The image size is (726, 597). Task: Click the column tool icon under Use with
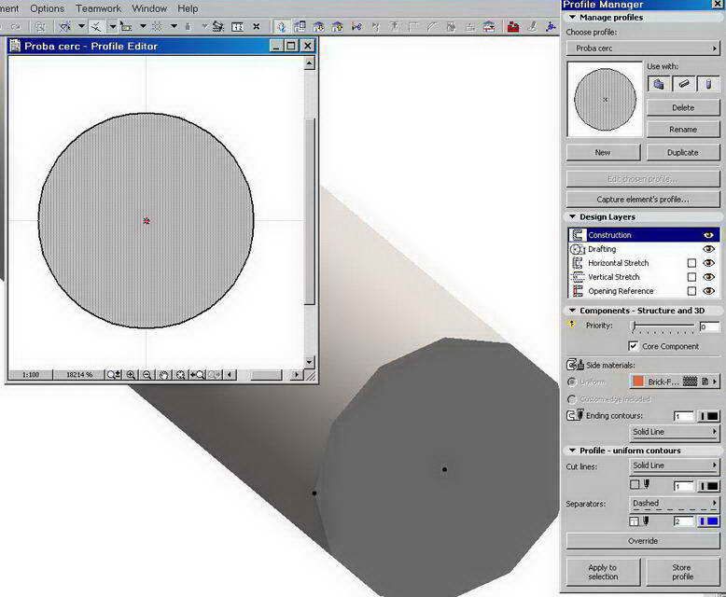708,84
